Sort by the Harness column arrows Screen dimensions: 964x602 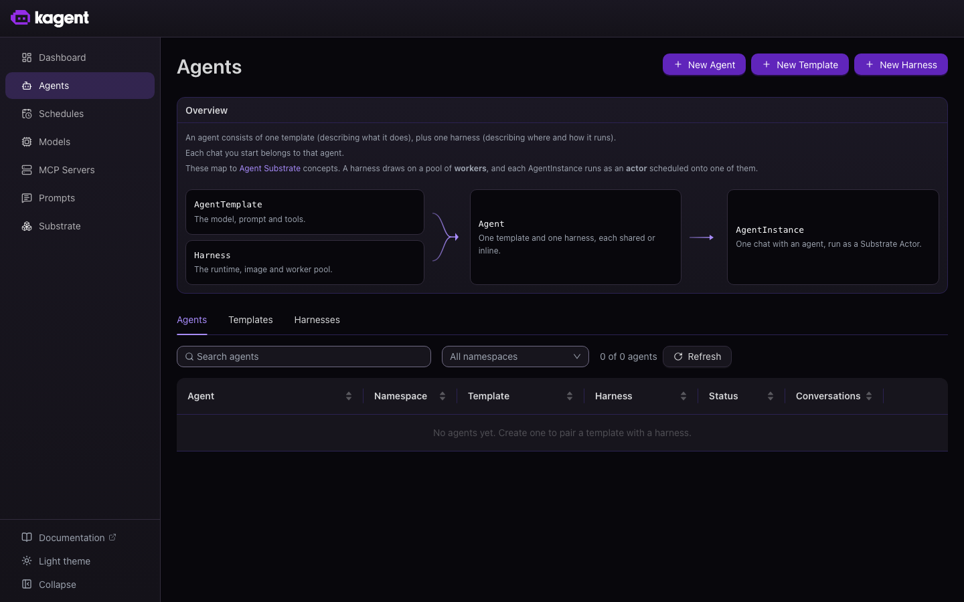tap(684, 396)
